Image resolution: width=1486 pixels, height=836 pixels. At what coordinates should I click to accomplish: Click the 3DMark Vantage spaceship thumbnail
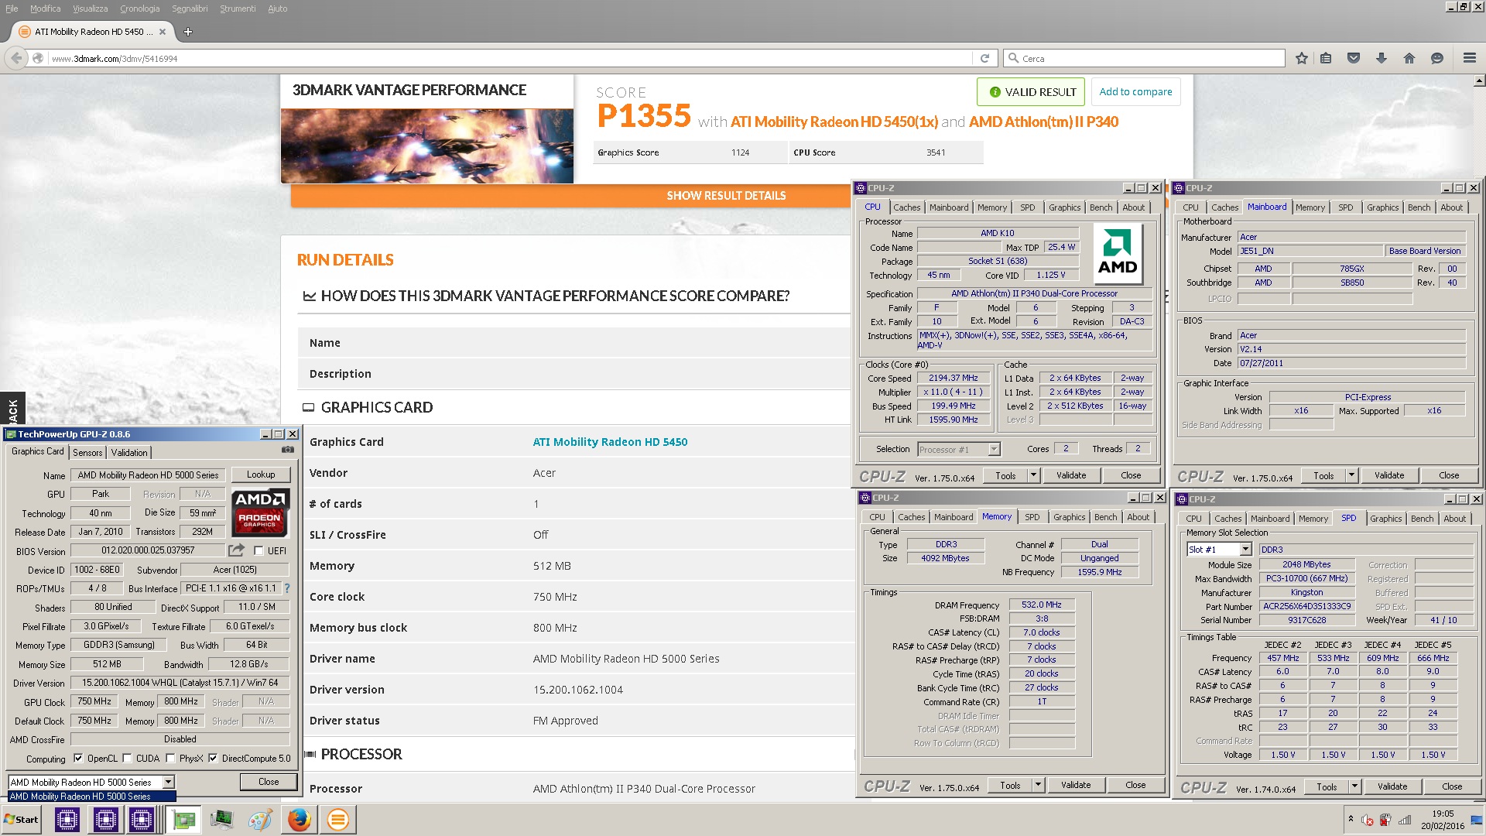(x=427, y=146)
